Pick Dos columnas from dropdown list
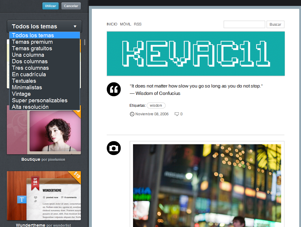 click(30, 61)
